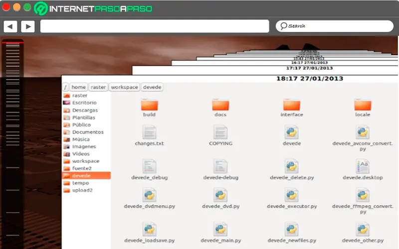The image size is (399, 249).
Task: Select devede_newfiles.py file icon
Action: 292,229
